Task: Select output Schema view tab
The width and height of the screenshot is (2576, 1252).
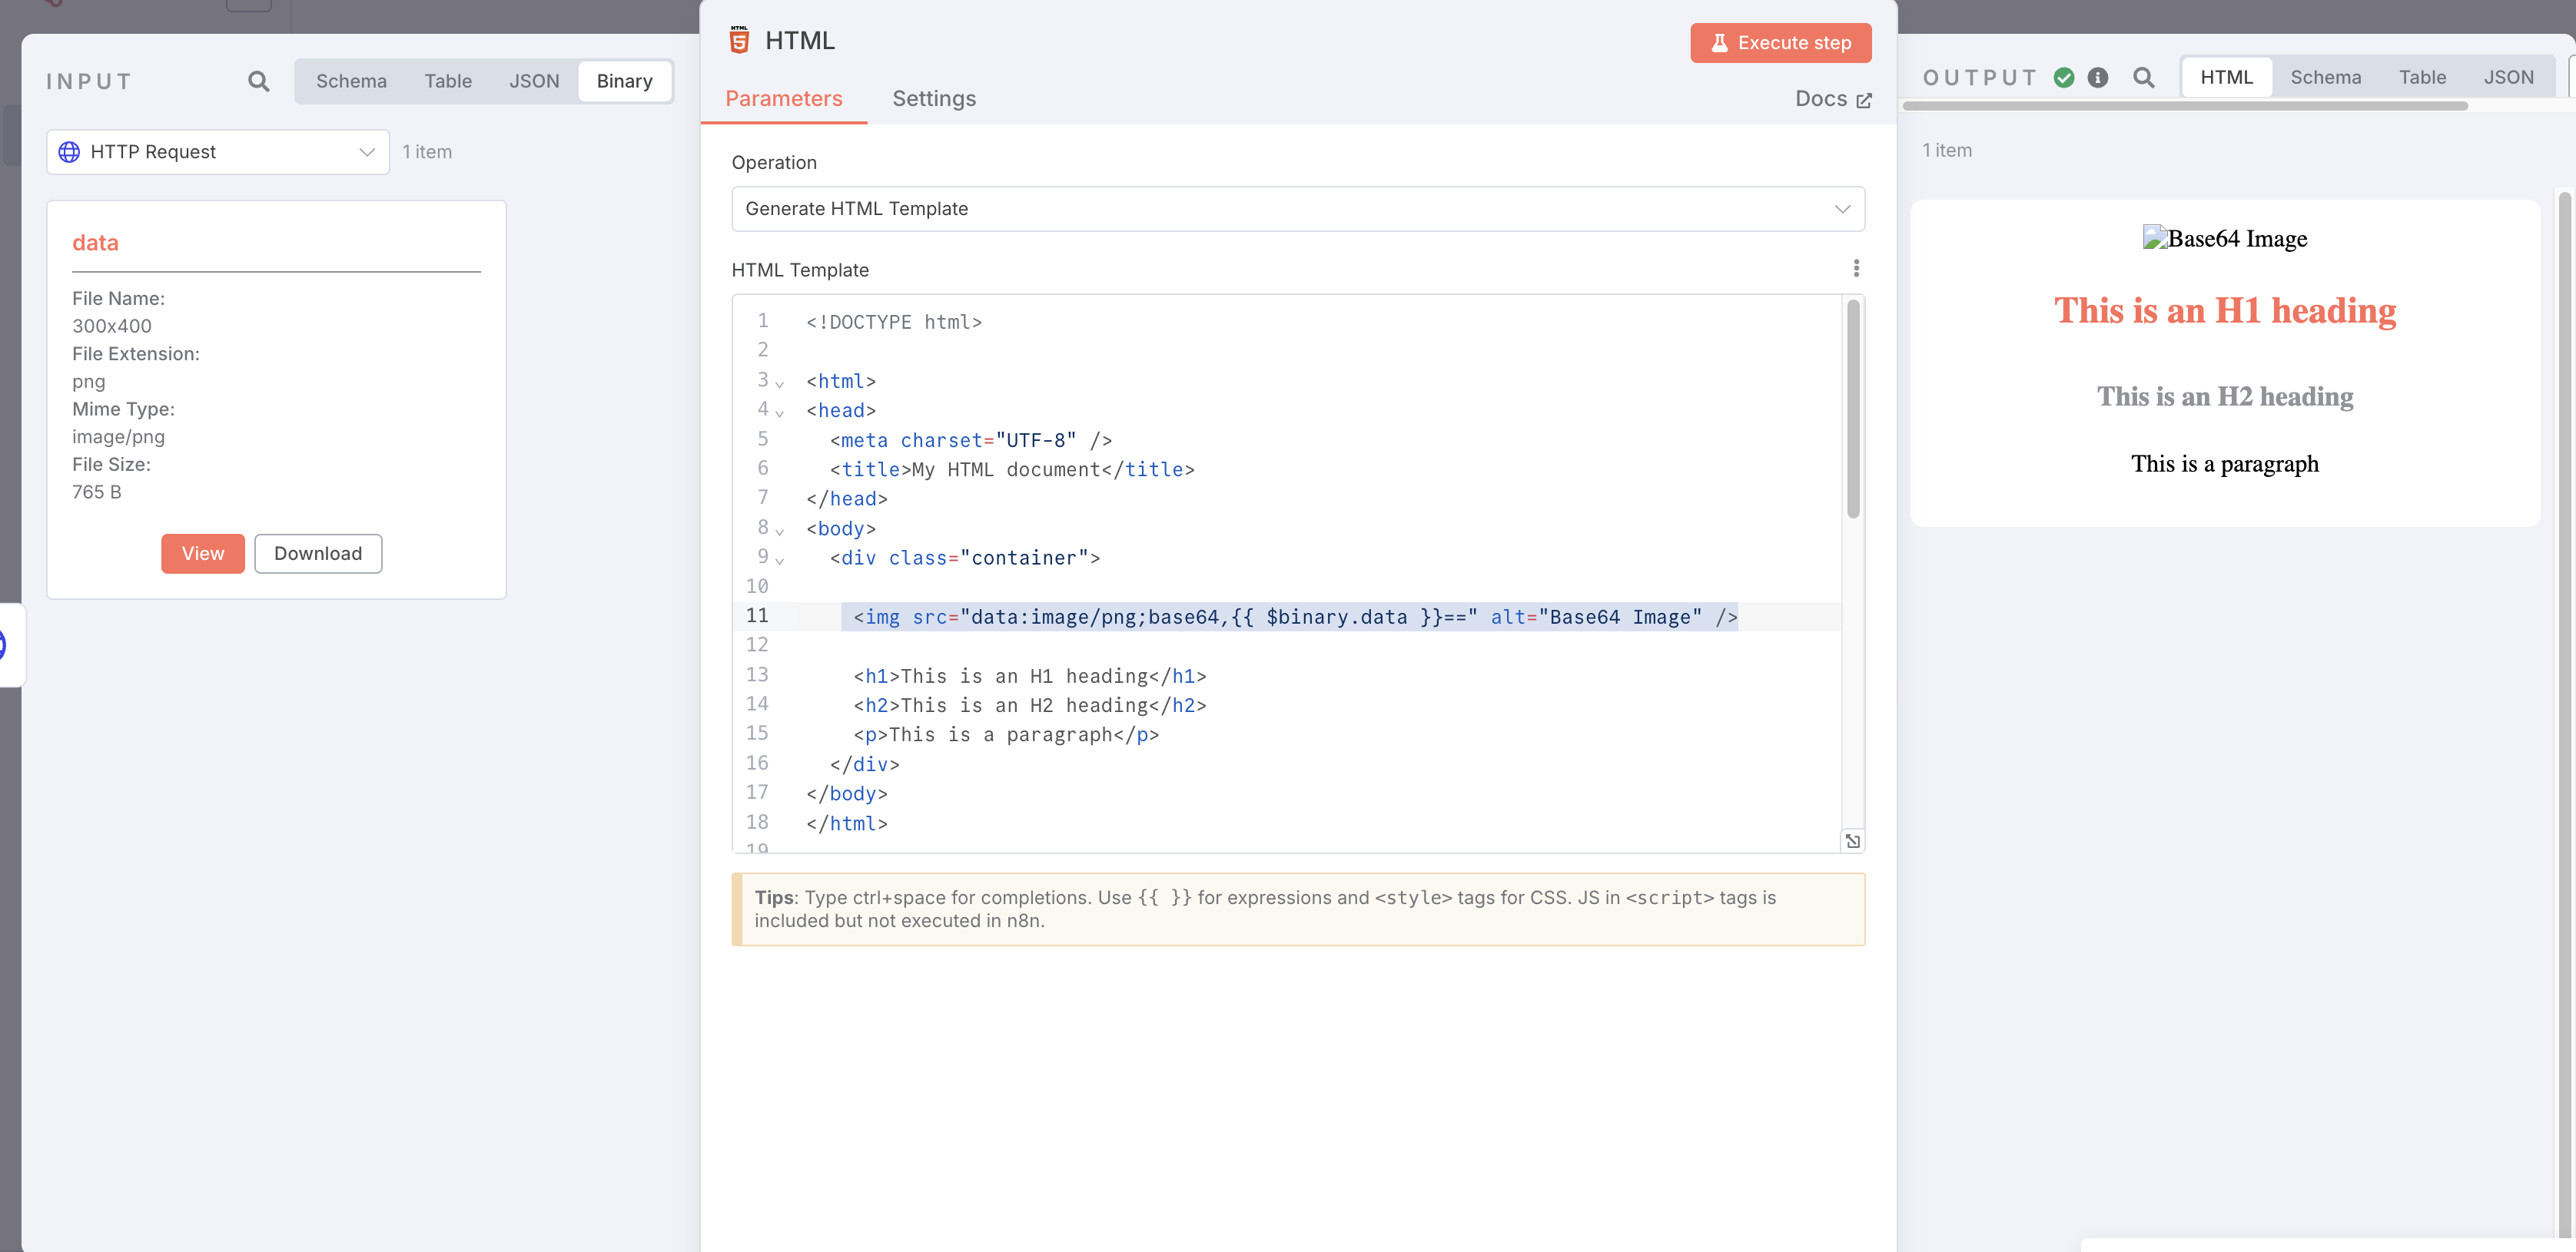Action: (x=2325, y=77)
